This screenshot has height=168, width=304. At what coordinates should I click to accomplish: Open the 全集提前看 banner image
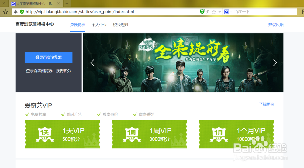click(183, 62)
